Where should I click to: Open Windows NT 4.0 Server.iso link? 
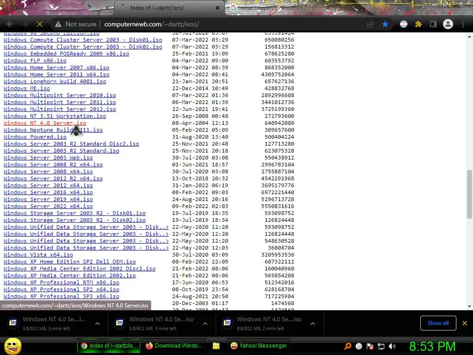point(45,123)
